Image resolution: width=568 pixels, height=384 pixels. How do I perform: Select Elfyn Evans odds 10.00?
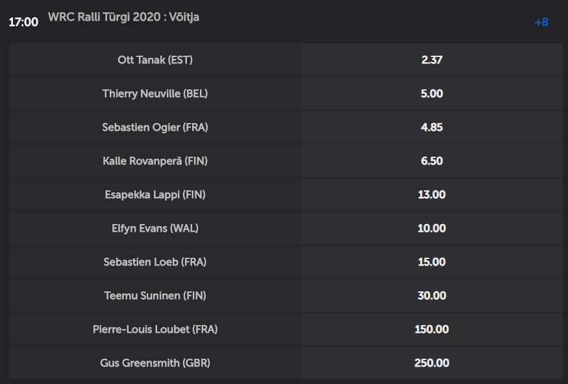click(x=432, y=228)
